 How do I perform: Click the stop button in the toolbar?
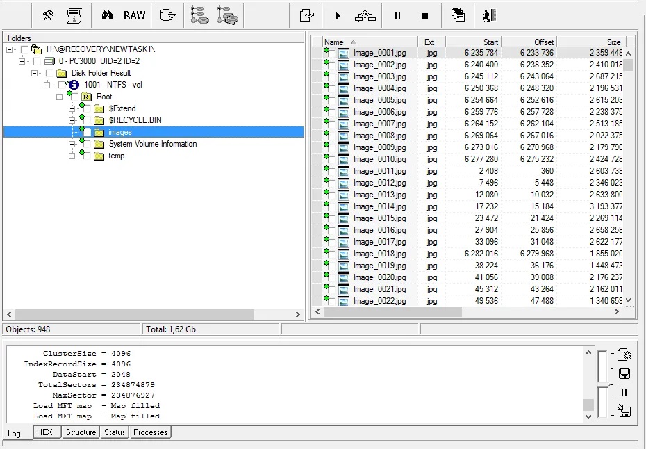(425, 15)
